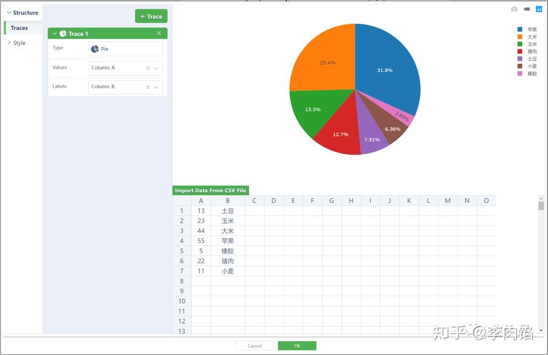Remove Trace 1 with its X icon
548x355 pixels.
(x=159, y=33)
